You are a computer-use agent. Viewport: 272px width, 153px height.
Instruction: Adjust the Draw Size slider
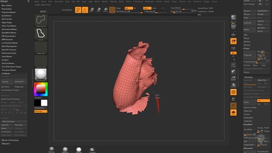[x=183, y=11]
